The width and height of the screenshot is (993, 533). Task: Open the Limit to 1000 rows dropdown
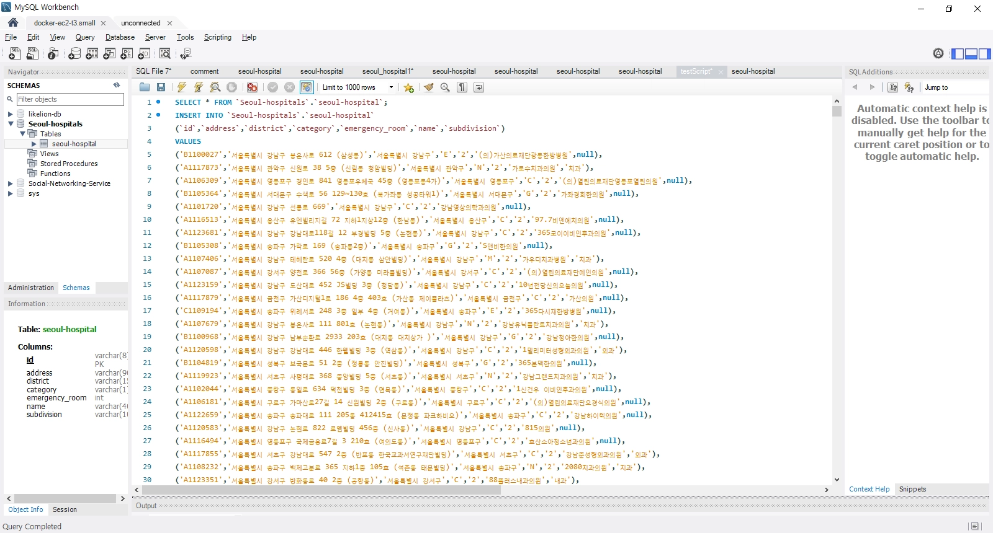click(391, 87)
